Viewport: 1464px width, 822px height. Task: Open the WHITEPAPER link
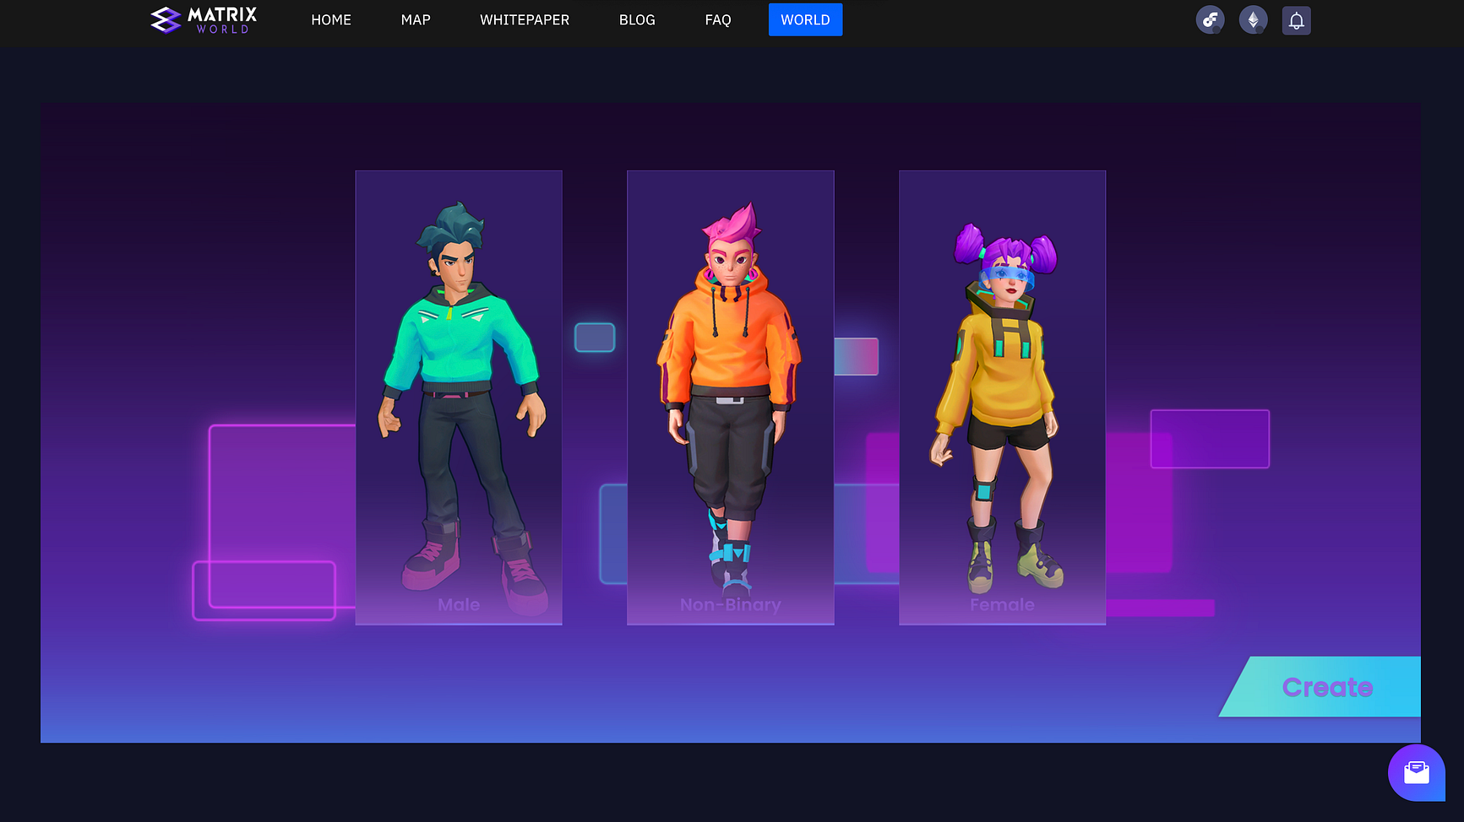pos(525,20)
